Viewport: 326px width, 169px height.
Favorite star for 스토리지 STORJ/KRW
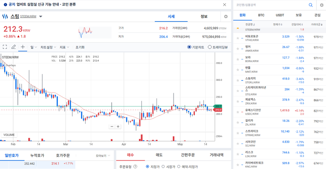click(238, 80)
